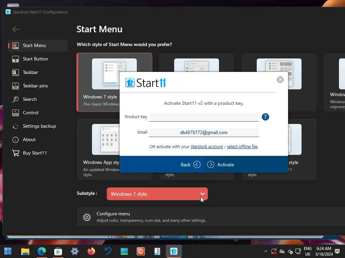The image size is (345, 258).
Task: Click the Taskbar sidebar icon
Action: [15, 73]
